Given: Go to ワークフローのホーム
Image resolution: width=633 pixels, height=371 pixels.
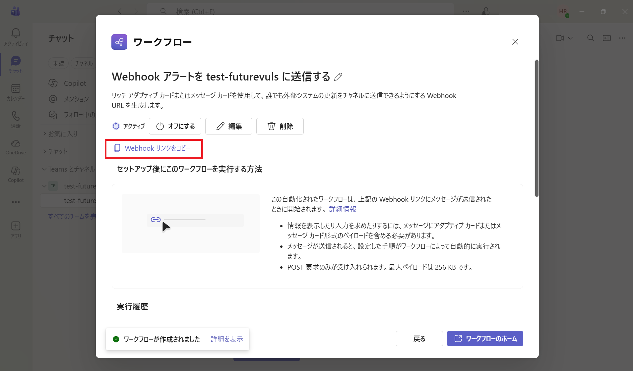Looking at the screenshot, I should coord(484,338).
